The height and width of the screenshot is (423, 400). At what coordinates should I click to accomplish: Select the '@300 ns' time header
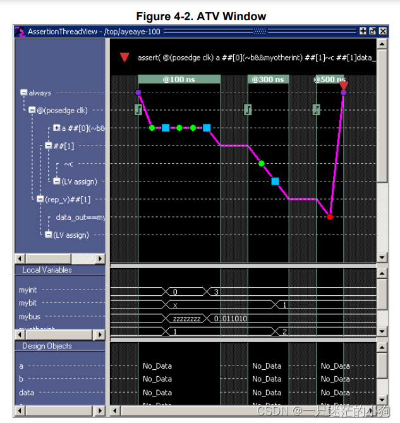[x=268, y=79]
